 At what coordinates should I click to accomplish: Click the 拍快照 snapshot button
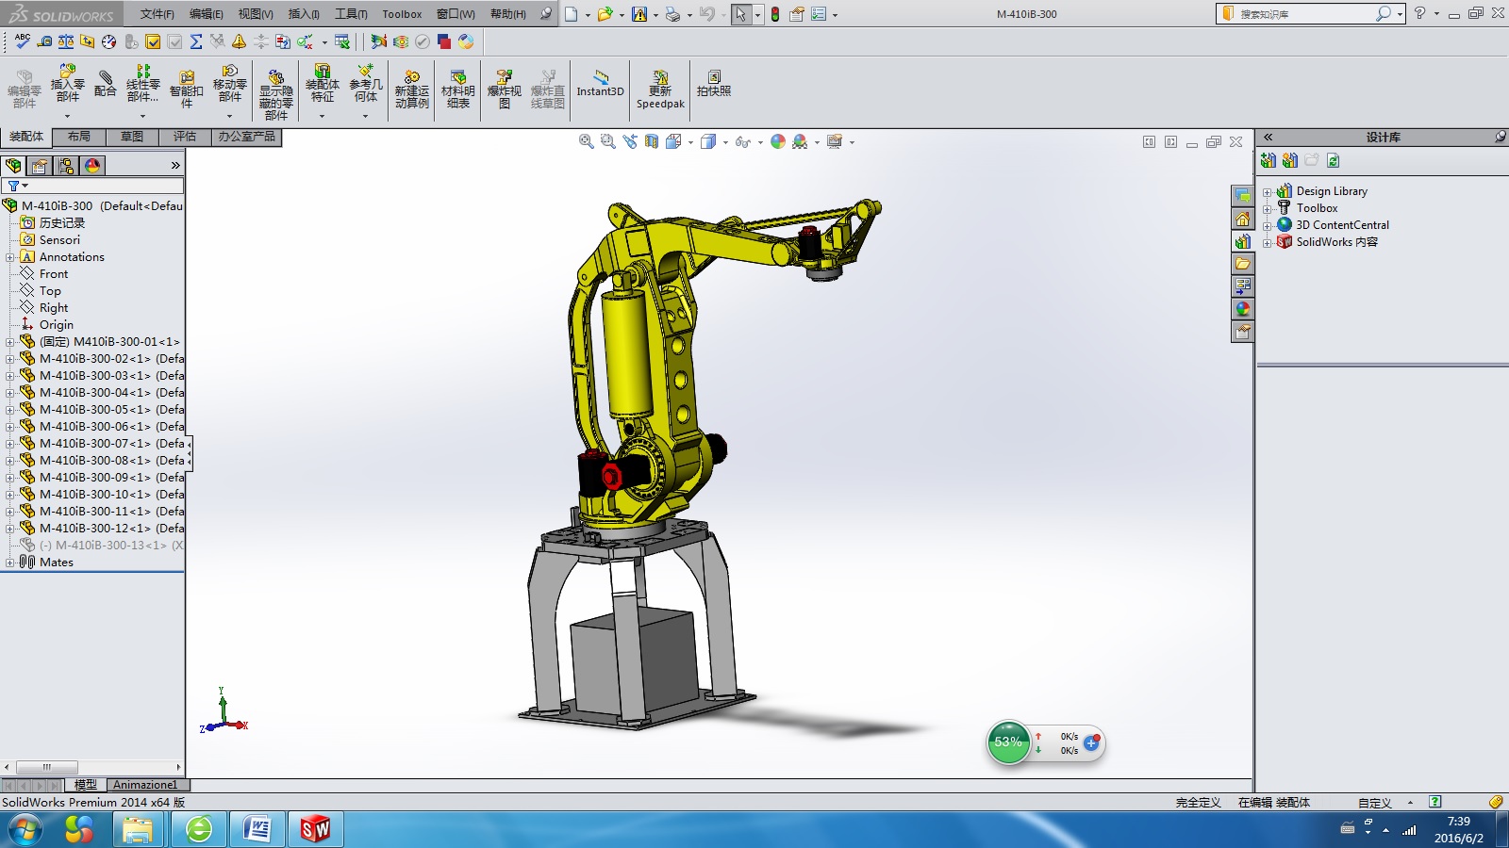tap(713, 83)
